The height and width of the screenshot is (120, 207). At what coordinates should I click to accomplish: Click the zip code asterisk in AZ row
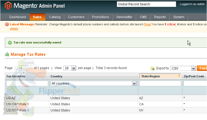click(x=184, y=98)
